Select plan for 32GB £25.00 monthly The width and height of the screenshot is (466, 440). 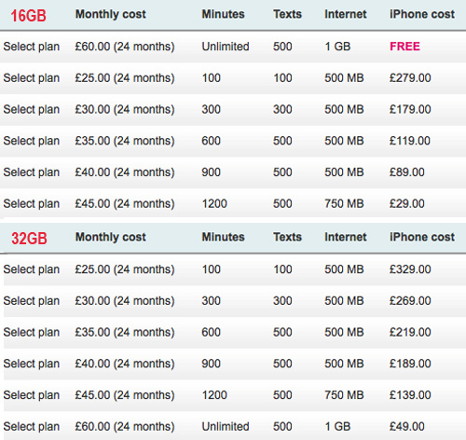tap(32, 269)
